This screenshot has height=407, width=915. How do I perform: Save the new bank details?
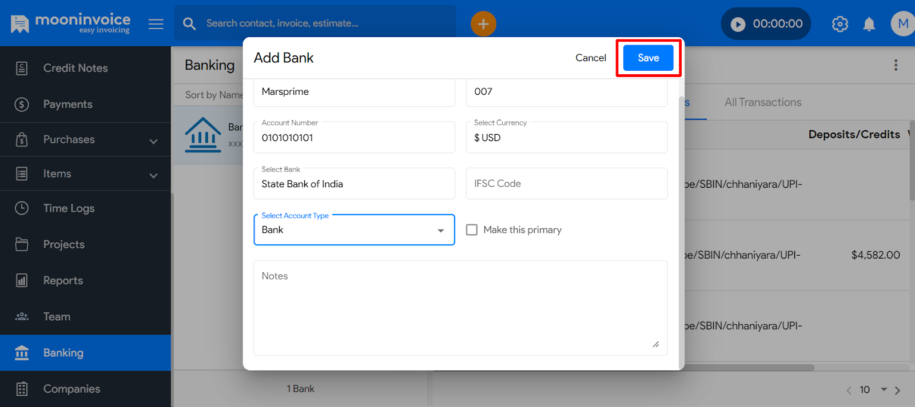648,58
